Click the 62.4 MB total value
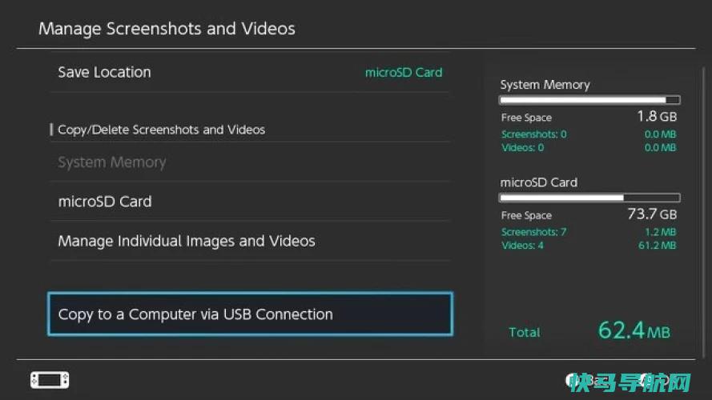The image size is (712, 400). [634, 330]
